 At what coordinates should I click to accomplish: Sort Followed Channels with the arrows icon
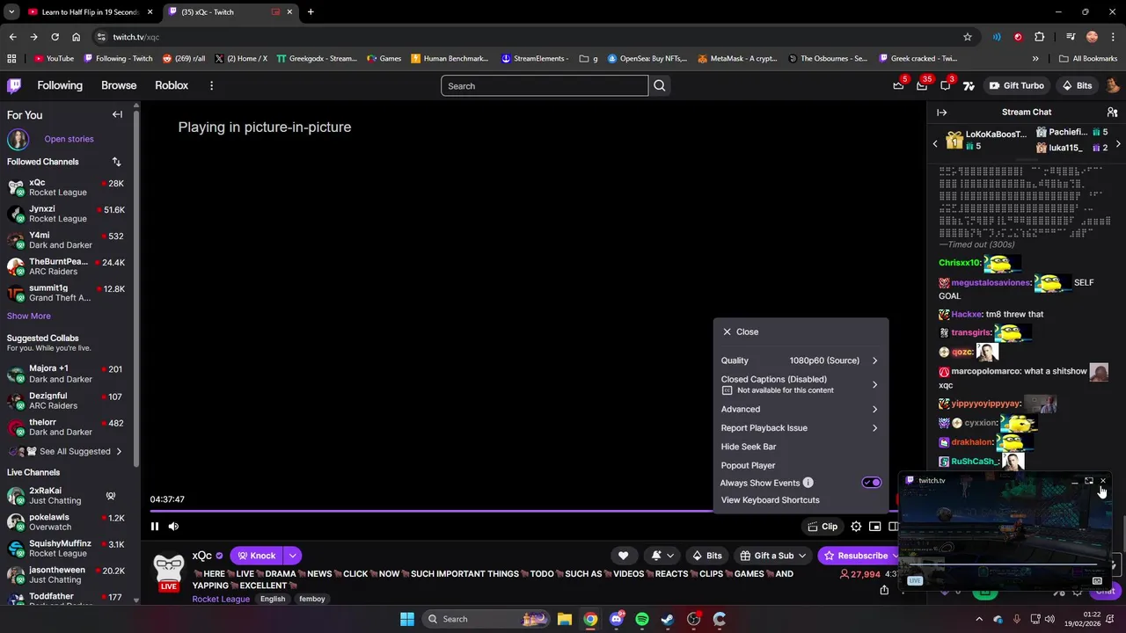[116, 162]
